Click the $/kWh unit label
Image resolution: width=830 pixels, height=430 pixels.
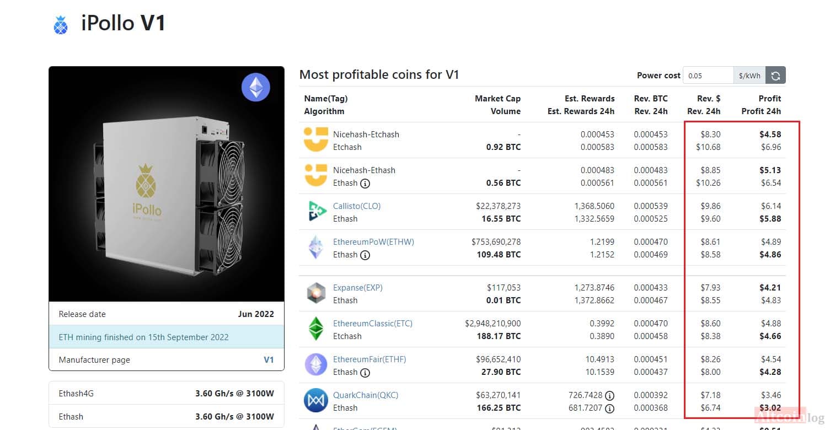click(x=749, y=76)
